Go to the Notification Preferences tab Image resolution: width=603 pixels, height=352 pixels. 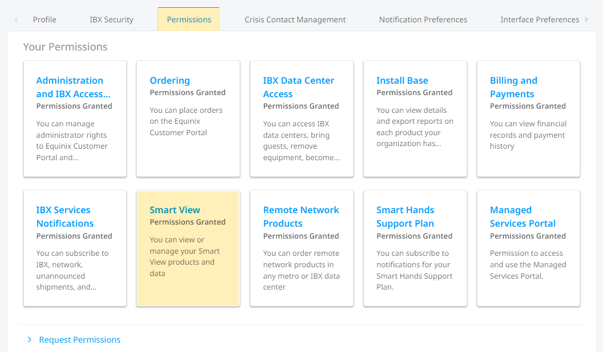(423, 20)
